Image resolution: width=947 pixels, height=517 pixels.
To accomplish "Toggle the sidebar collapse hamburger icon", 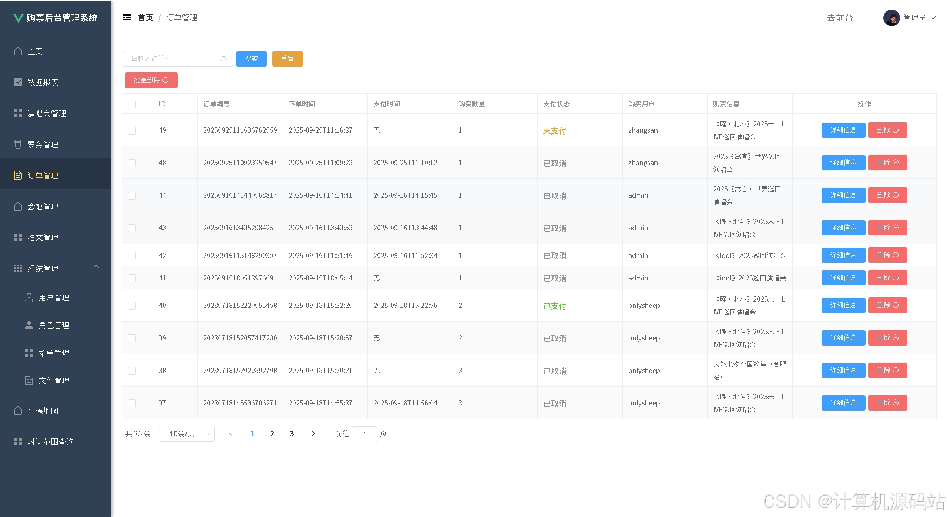I will point(127,17).
